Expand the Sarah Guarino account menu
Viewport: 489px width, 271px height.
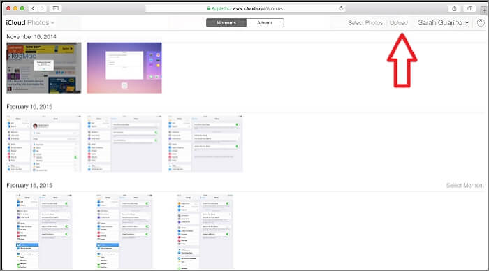pyautogui.click(x=443, y=23)
